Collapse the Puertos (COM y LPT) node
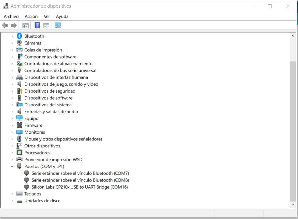The height and width of the screenshot is (219, 298). click(x=12, y=166)
